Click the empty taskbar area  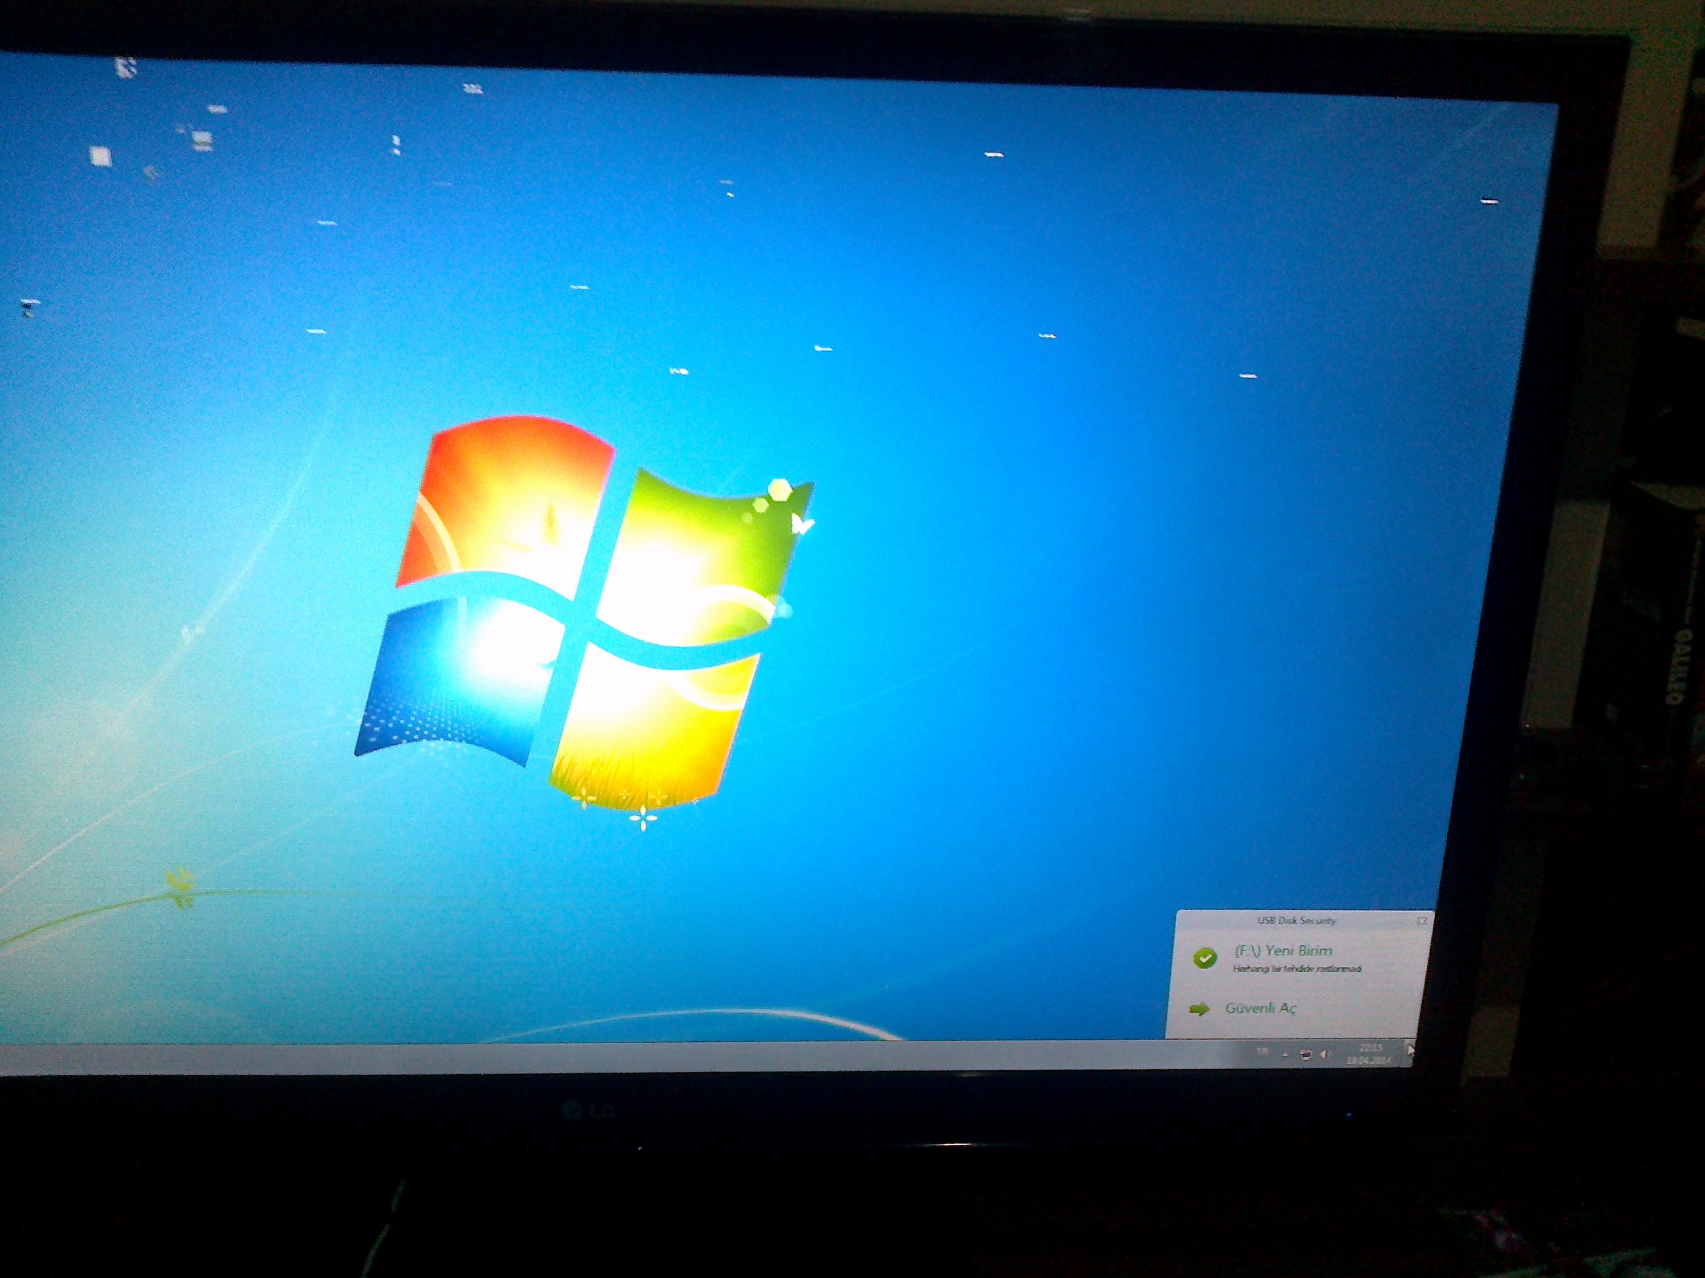click(616, 1057)
